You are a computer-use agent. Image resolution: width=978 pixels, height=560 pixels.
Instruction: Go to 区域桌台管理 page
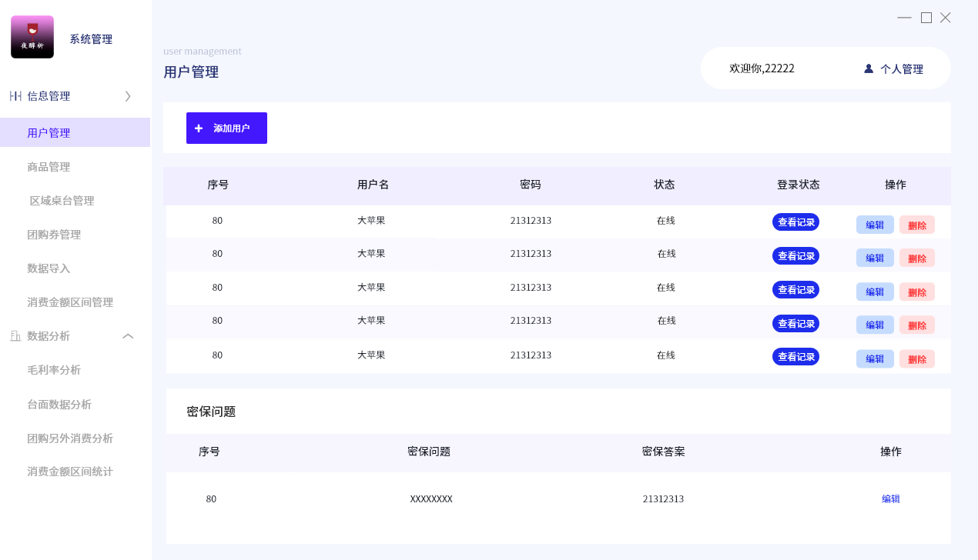(x=62, y=201)
